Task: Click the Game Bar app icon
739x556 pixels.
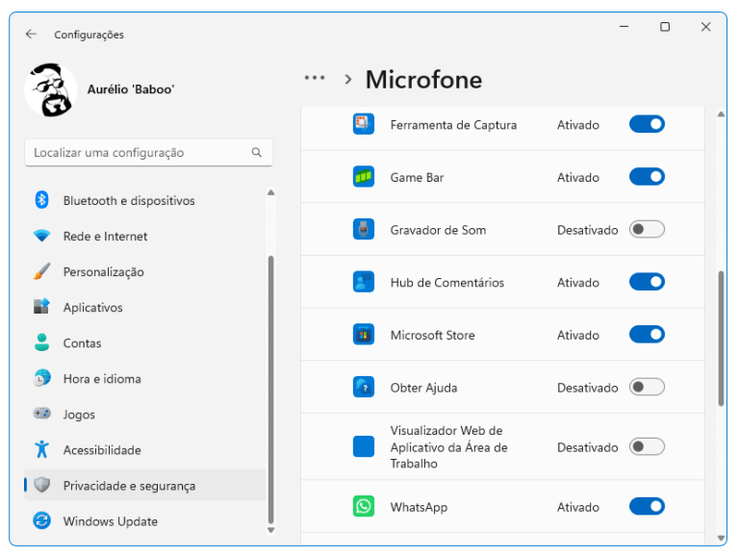Action: (x=364, y=177)
